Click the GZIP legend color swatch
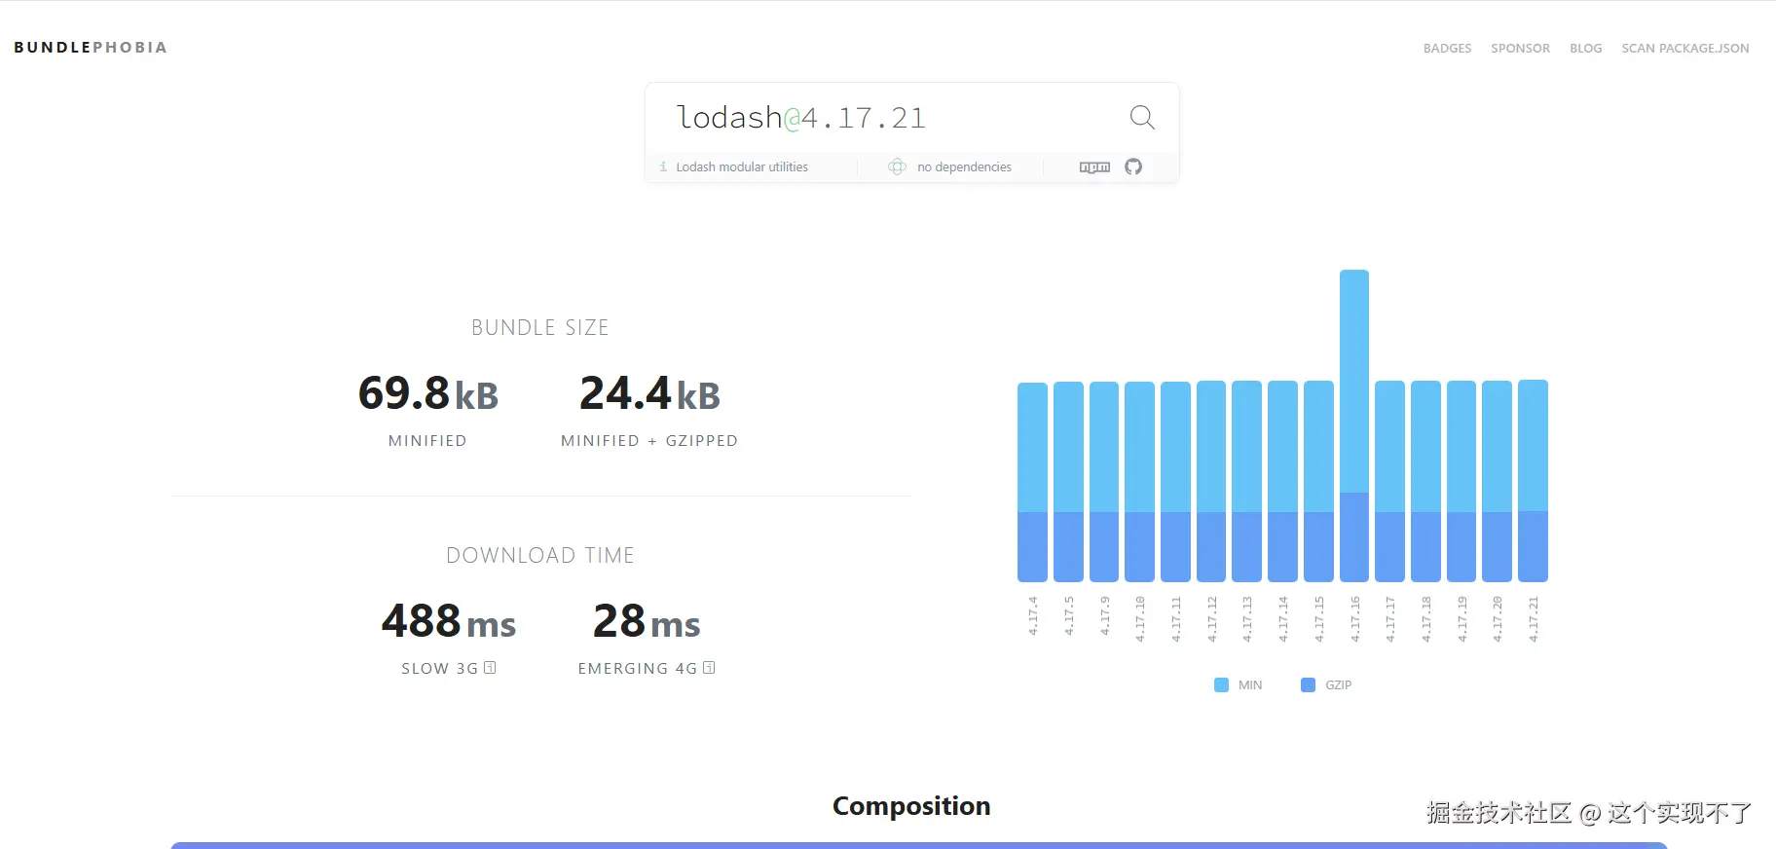This screenshot has height=849, width=1776. coord(1308,684)
